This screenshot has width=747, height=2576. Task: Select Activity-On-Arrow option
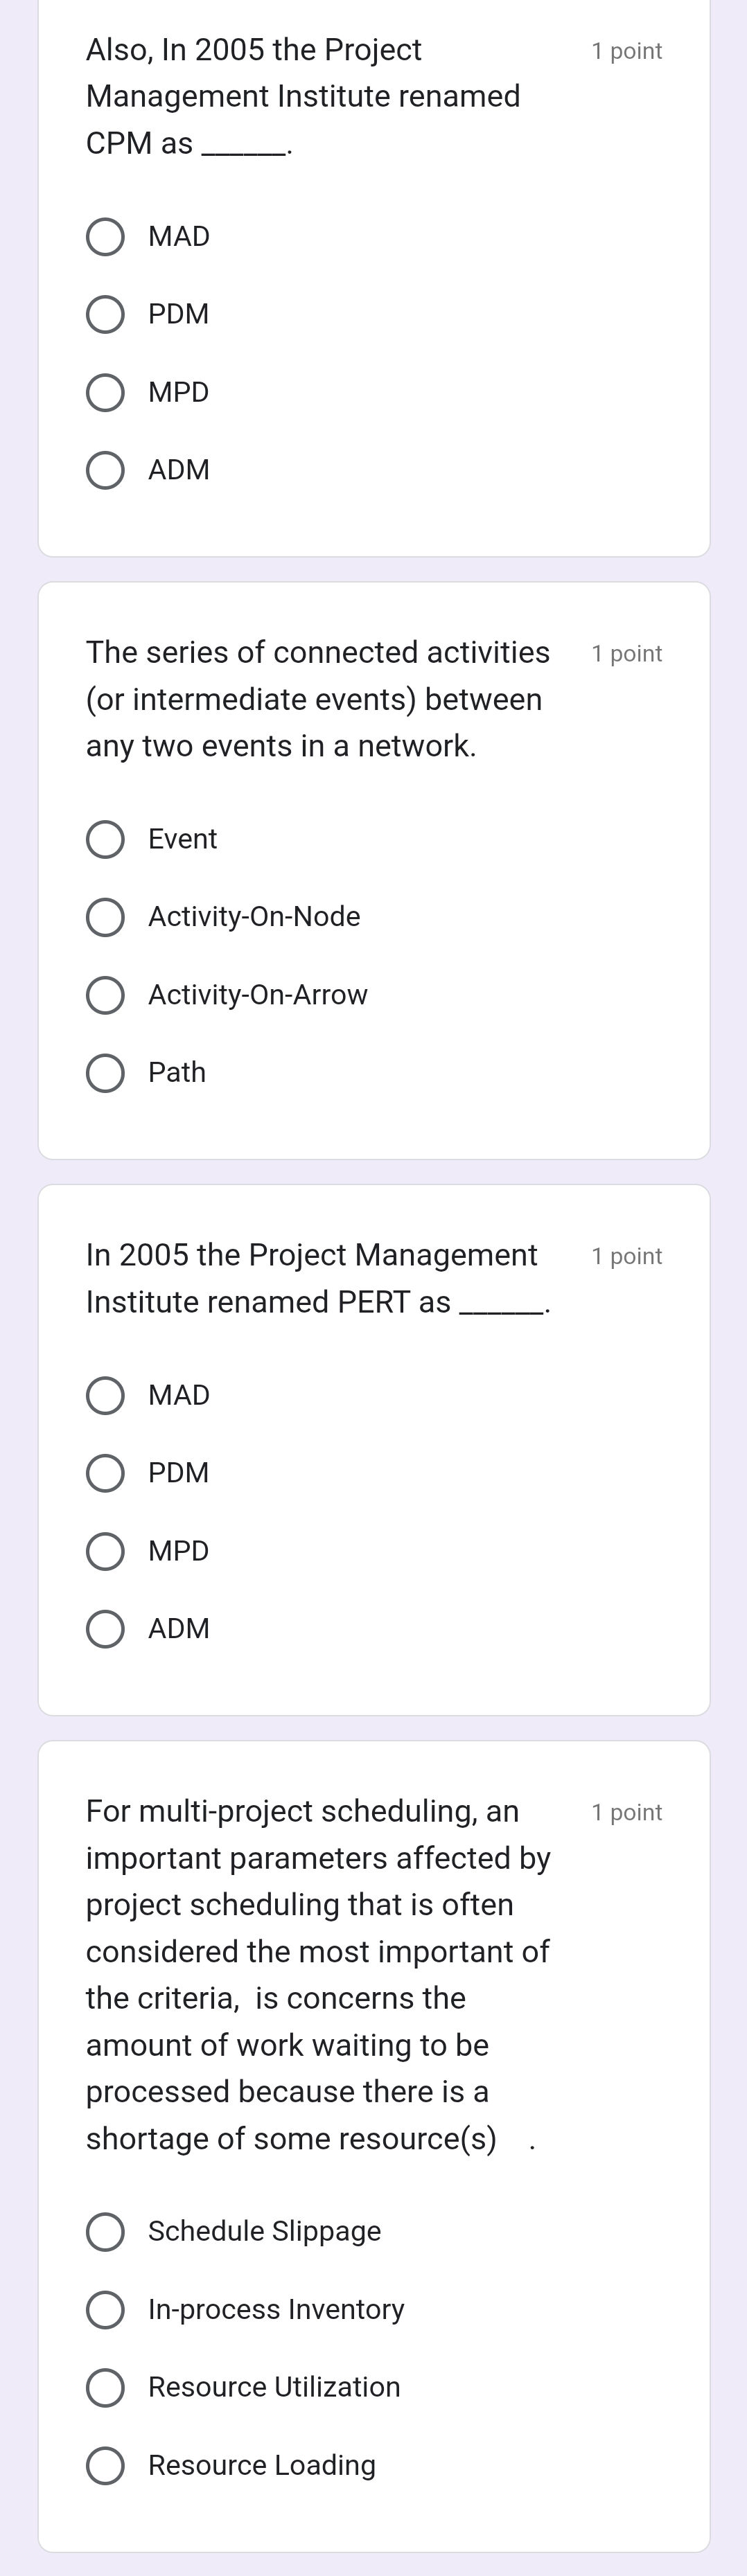105,994
